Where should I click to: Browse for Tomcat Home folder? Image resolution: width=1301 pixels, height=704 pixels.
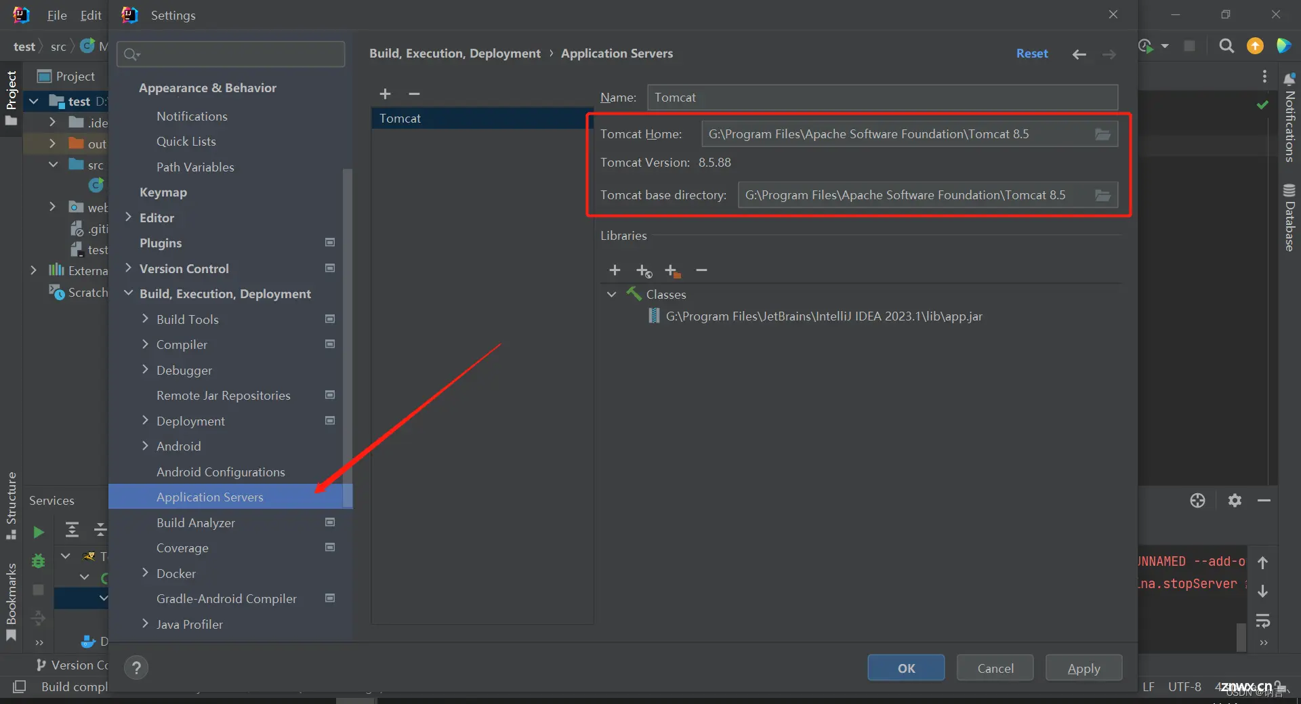coord(1102,134)
